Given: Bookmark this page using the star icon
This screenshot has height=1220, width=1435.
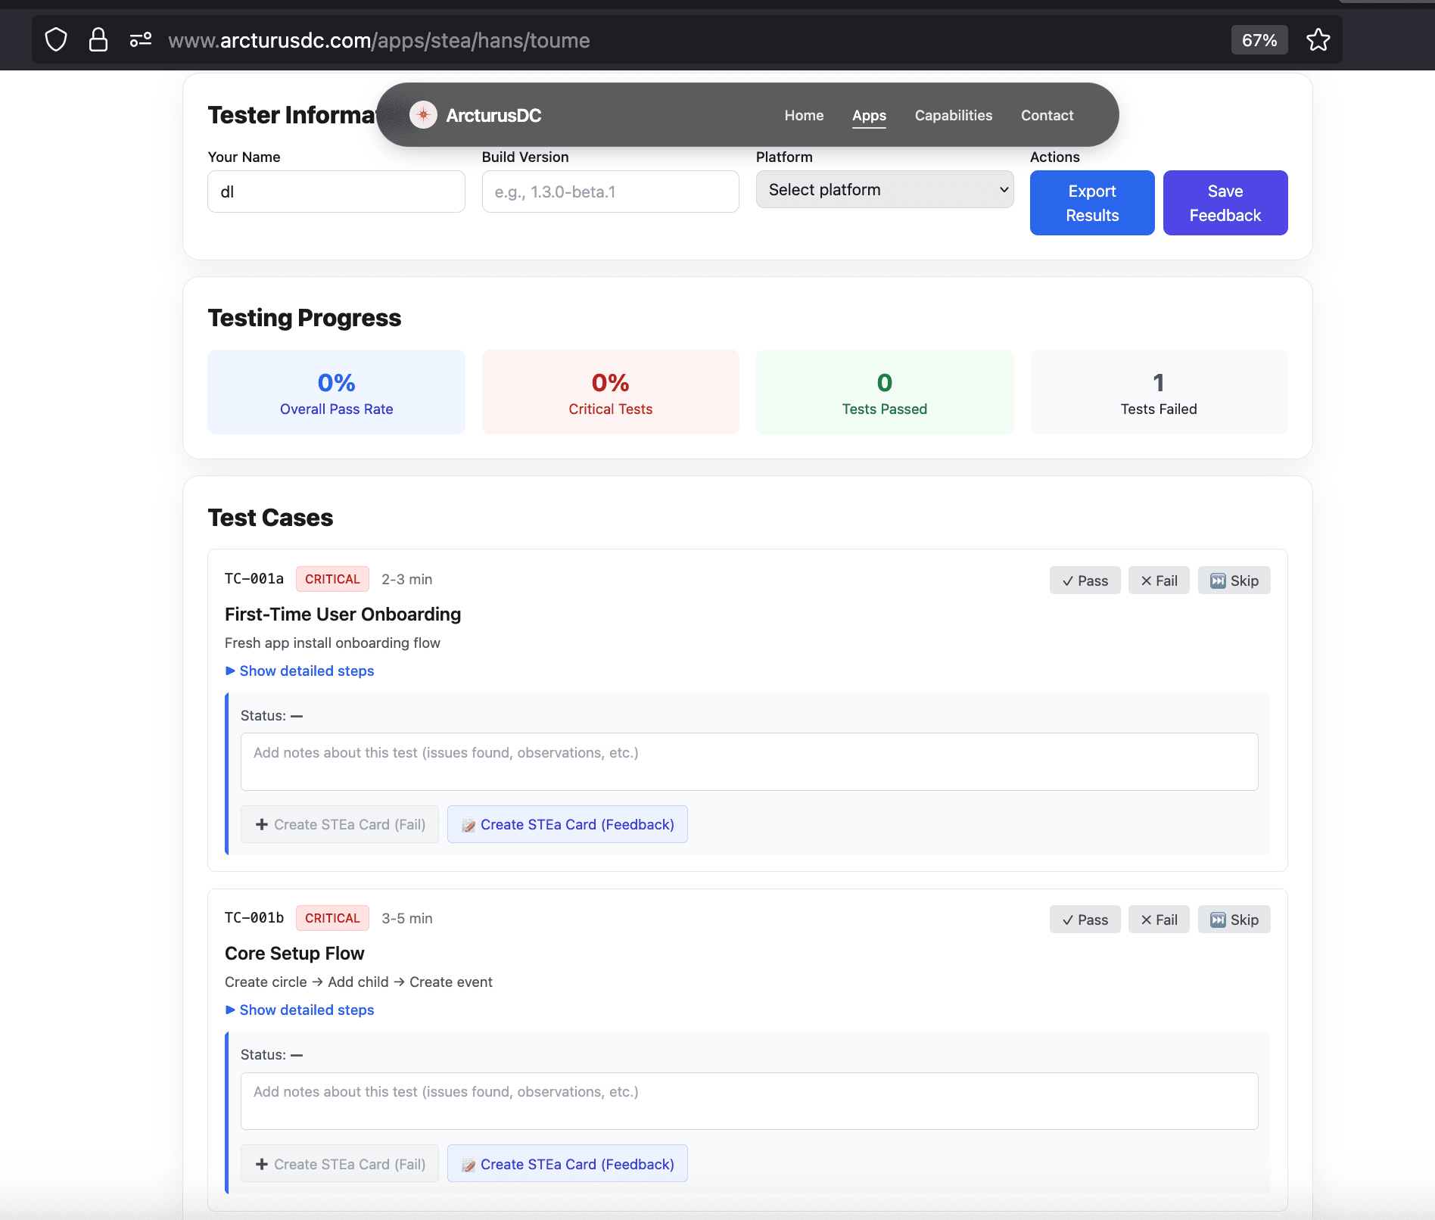Looking at the screenshot, I should click(1318, 39).
